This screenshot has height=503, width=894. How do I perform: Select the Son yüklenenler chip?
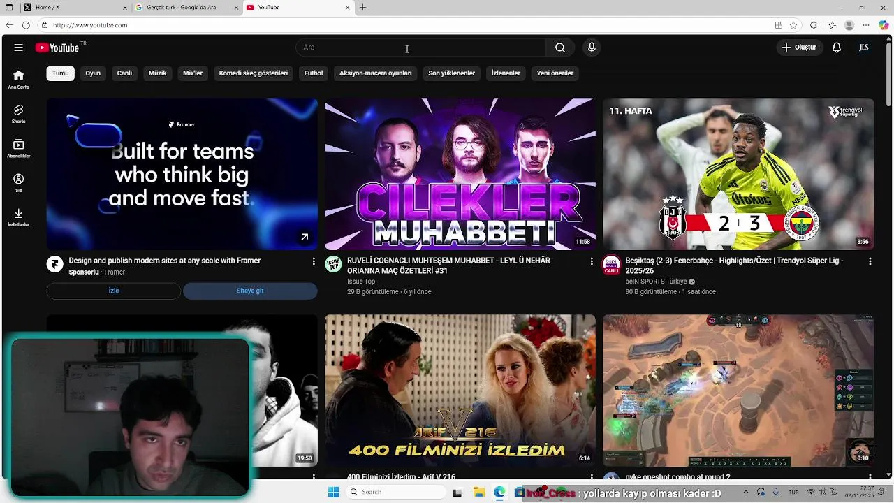452,73
